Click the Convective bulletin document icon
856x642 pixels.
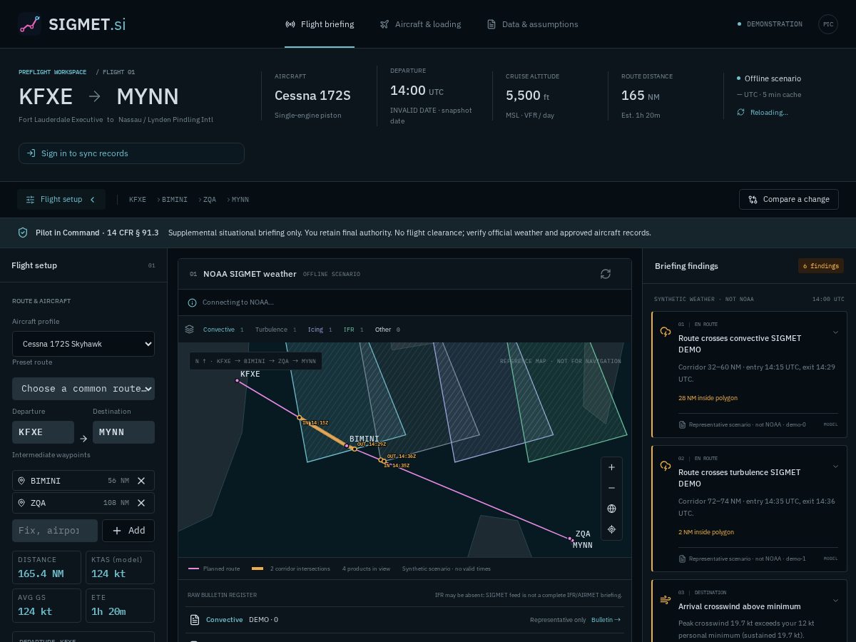195,620
